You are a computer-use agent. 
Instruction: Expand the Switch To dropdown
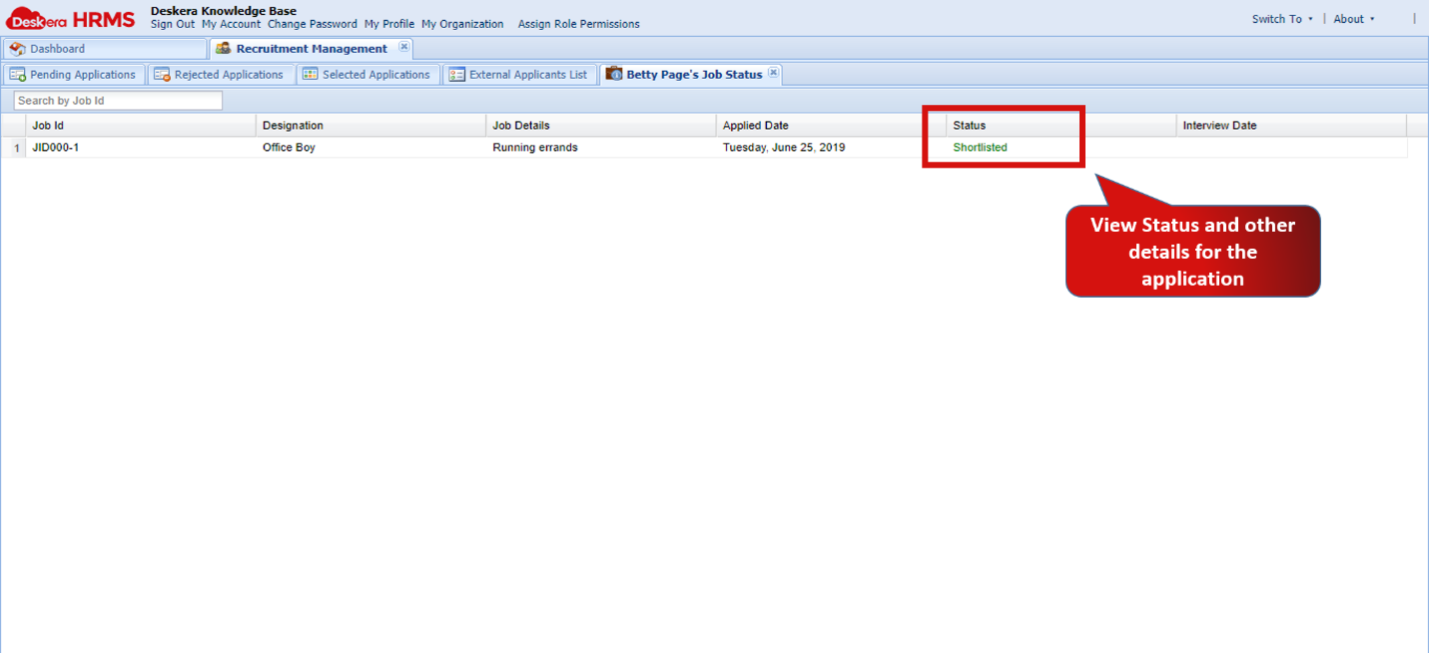pyautogui.click(x=1282, y=19)
